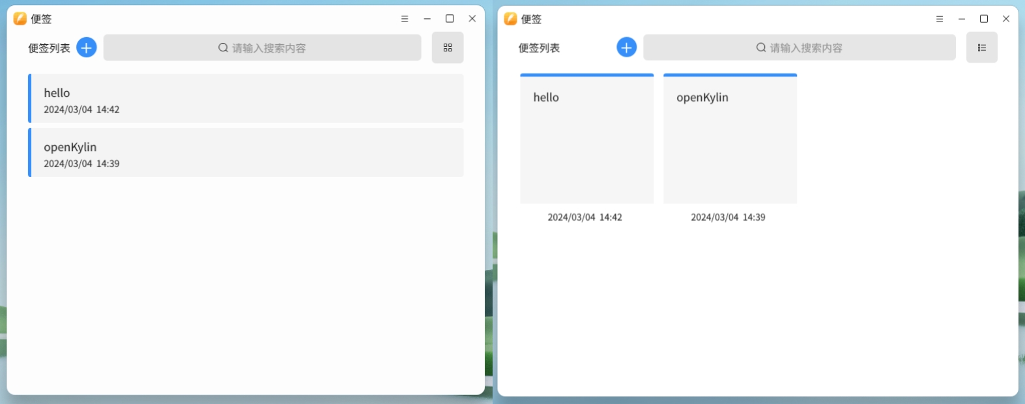Open the openKylin note card in grid view
This screenshot has height=404, width=1025.
(730, 139)
